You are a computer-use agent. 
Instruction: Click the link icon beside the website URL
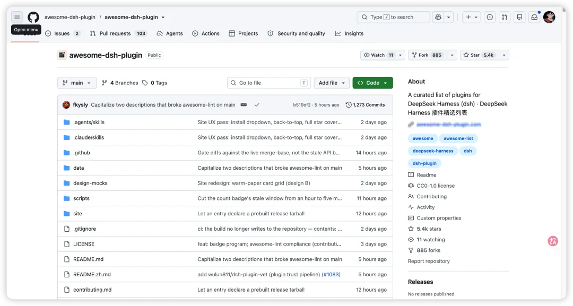[411, 125]
